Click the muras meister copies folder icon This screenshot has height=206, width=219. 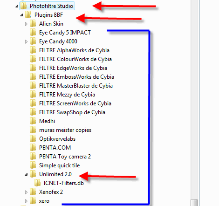click(x=33, y=130)
